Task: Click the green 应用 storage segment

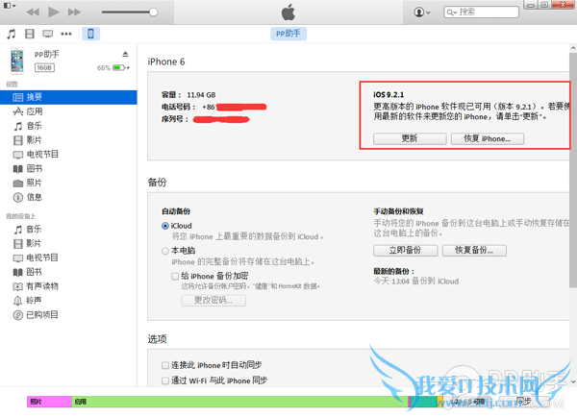Action: 239,402
